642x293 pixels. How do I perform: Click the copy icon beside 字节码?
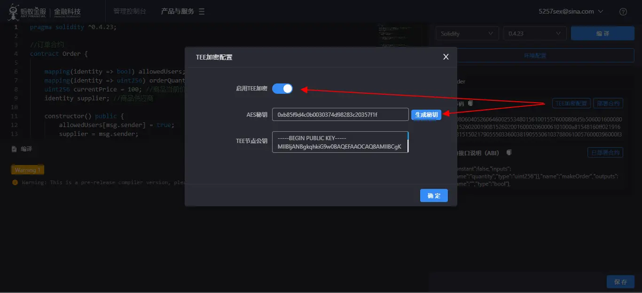tap(470, 103)
